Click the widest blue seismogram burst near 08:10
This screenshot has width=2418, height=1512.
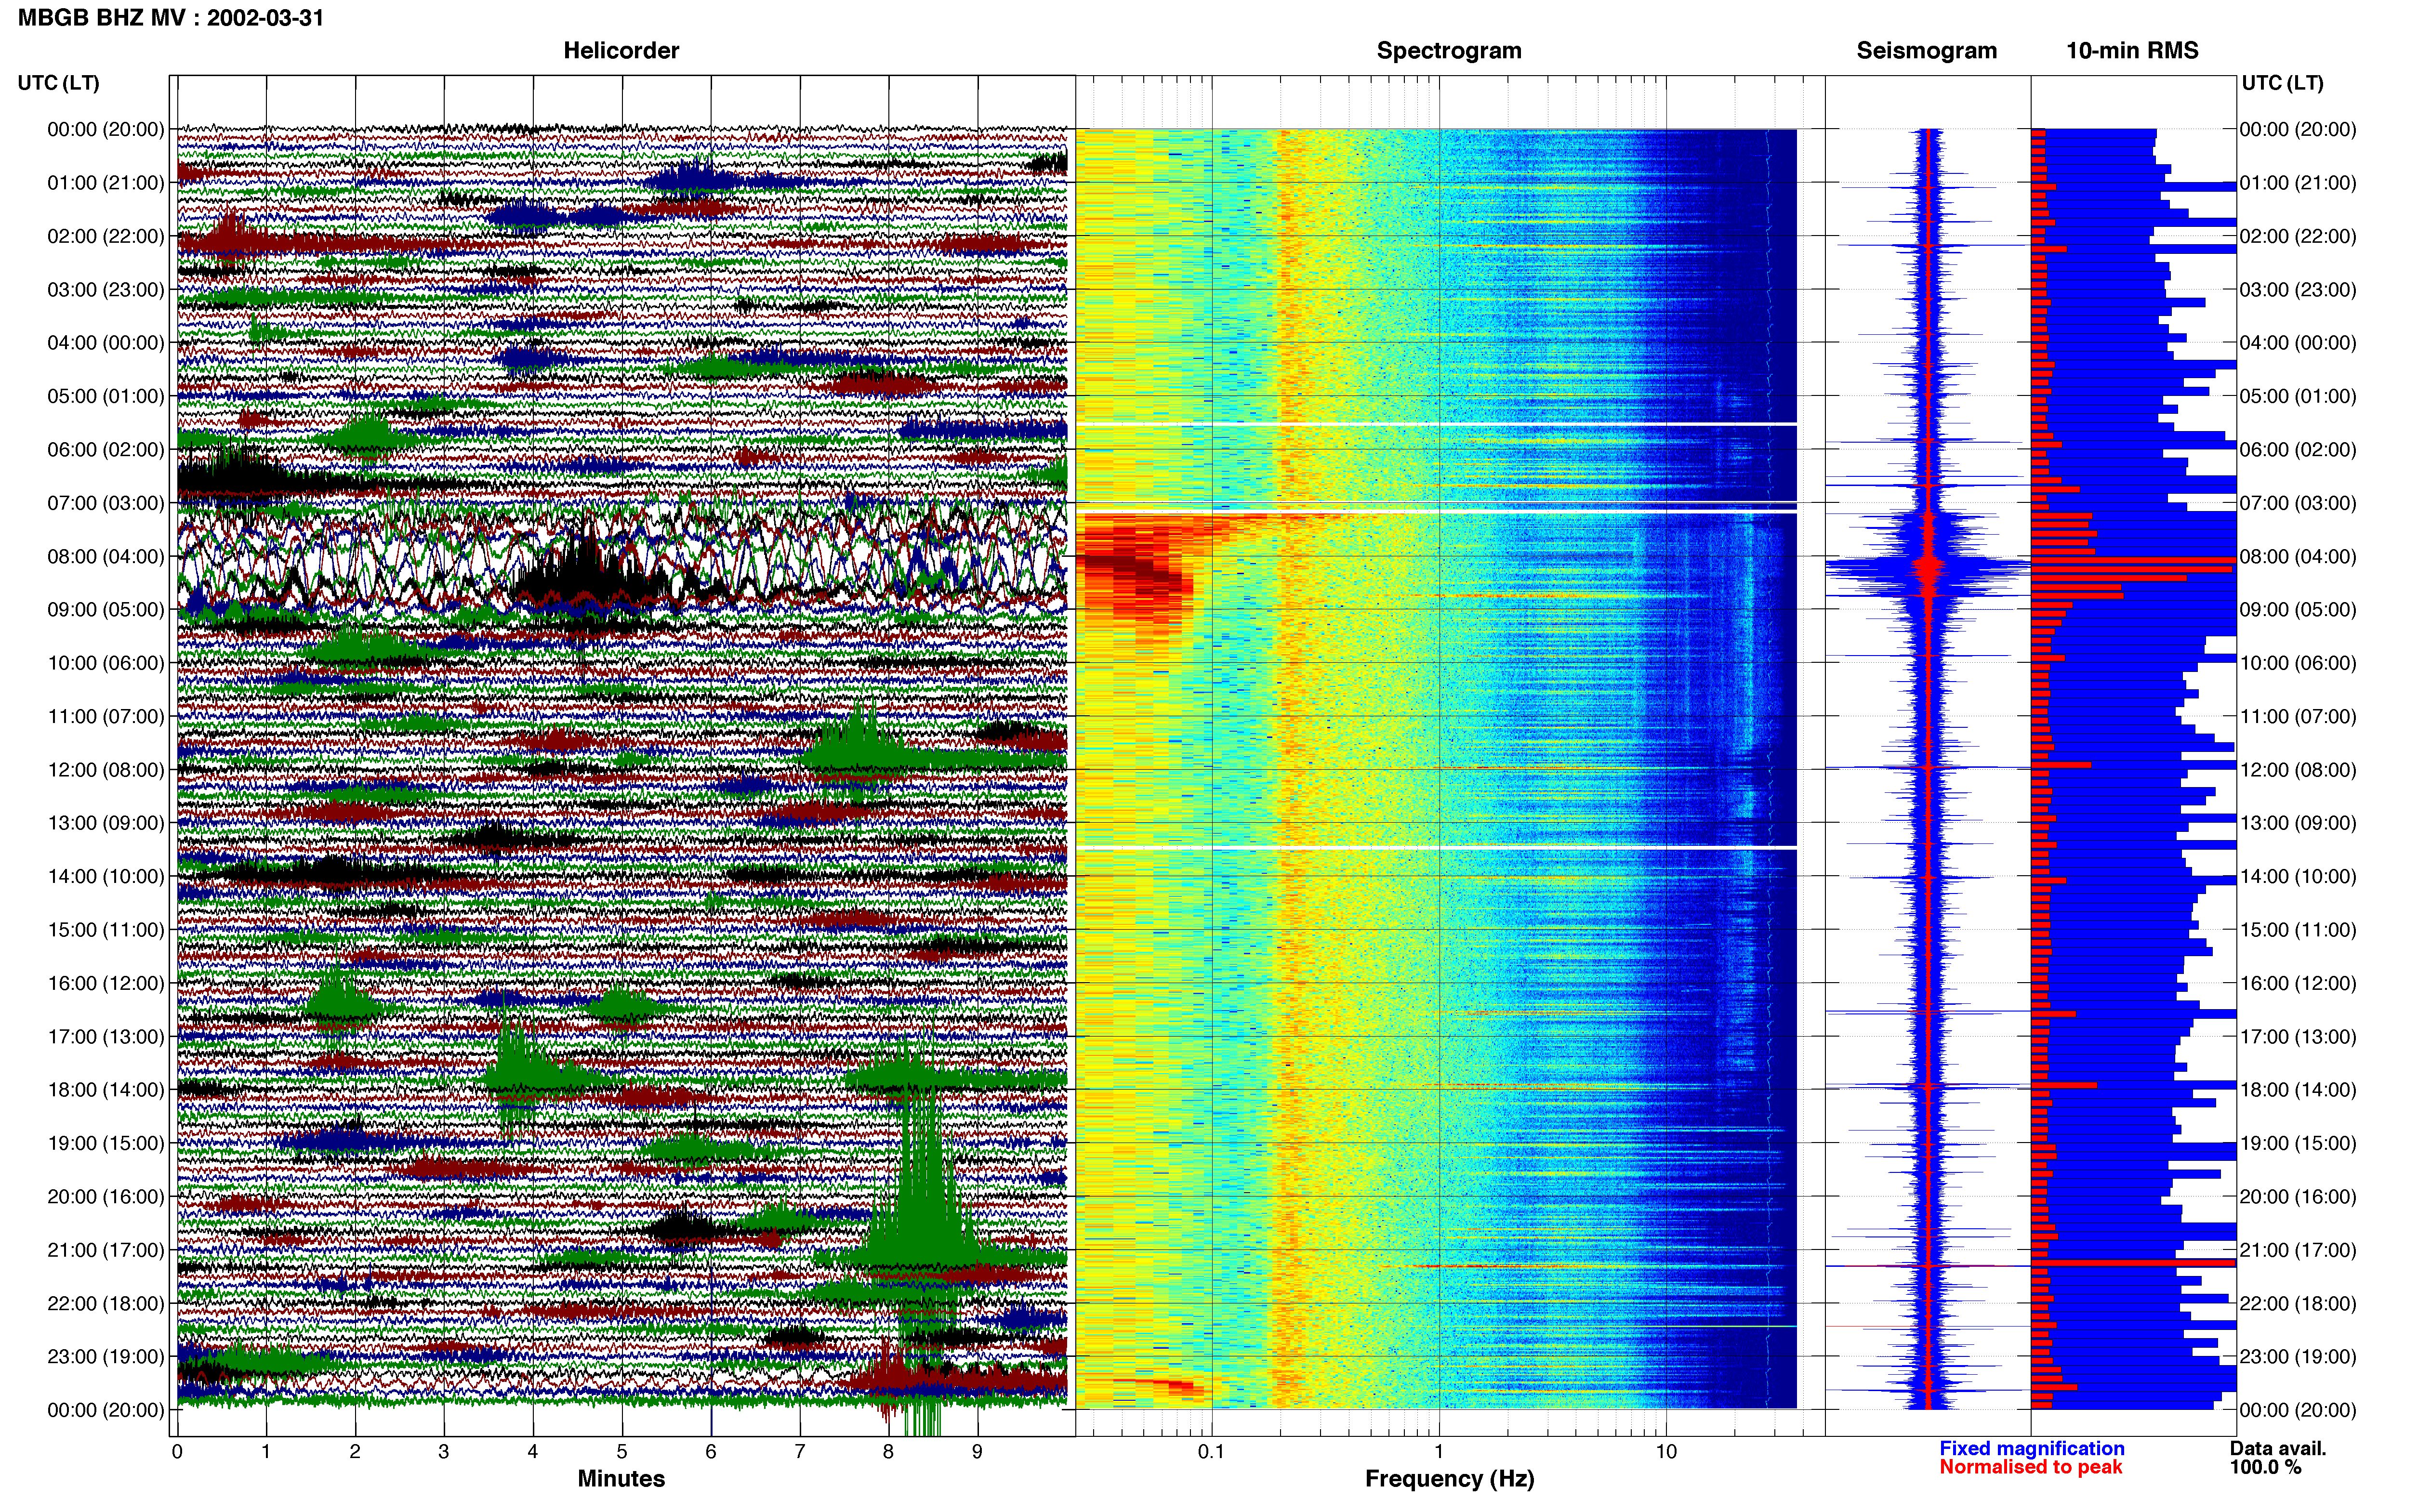(x=1928, y=567)
